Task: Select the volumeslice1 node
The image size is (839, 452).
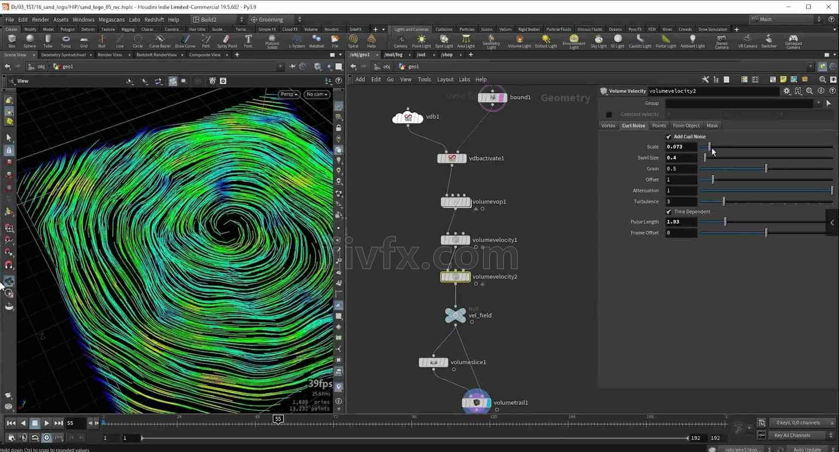Action: (x=433, y=362)
